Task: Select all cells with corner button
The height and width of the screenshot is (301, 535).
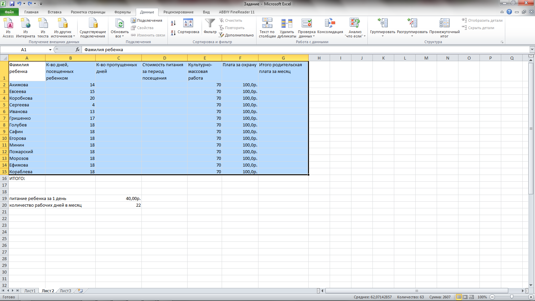Action: click(4, 58)
